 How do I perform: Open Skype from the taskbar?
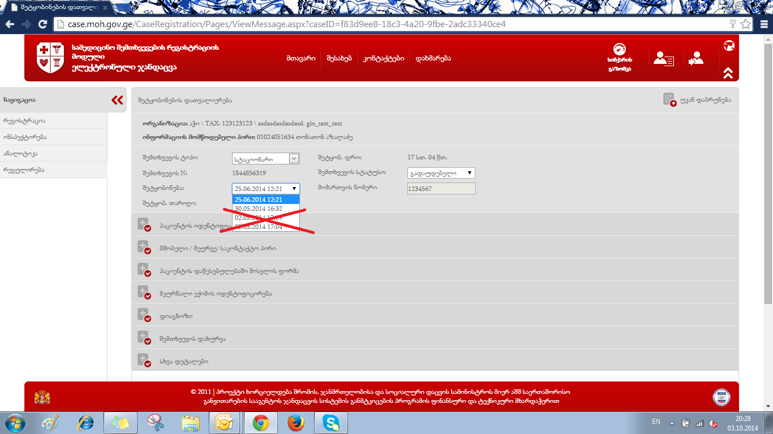pyautogui.click(x=330, y=422)
